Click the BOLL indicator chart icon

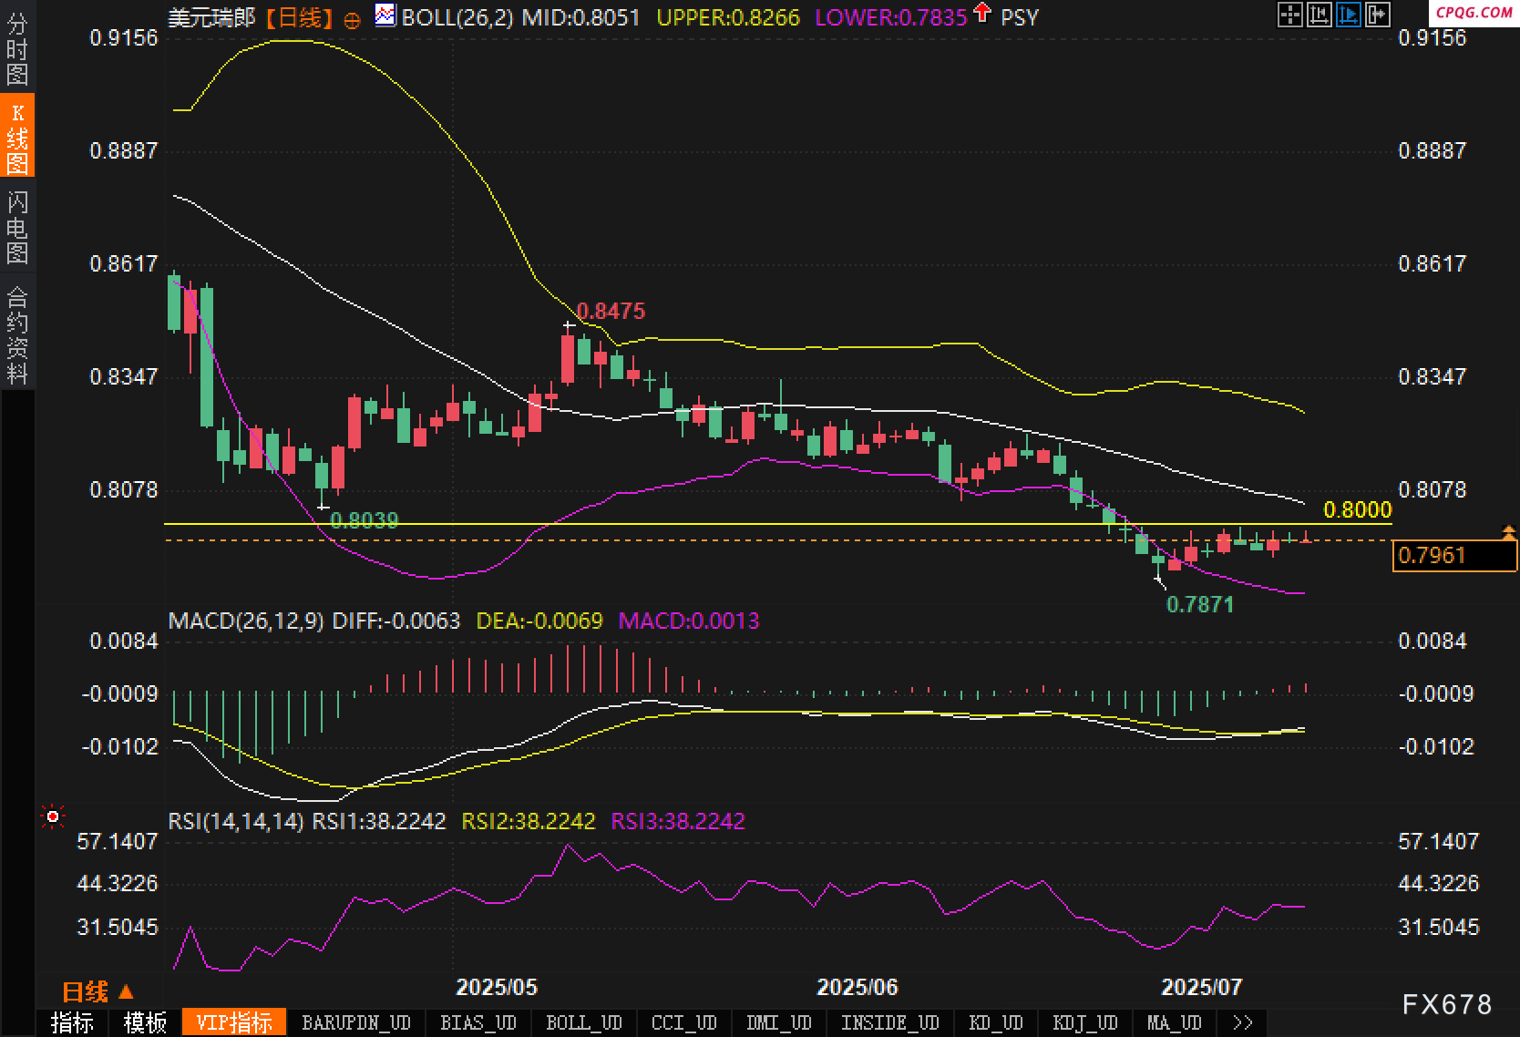click(385, 15)
